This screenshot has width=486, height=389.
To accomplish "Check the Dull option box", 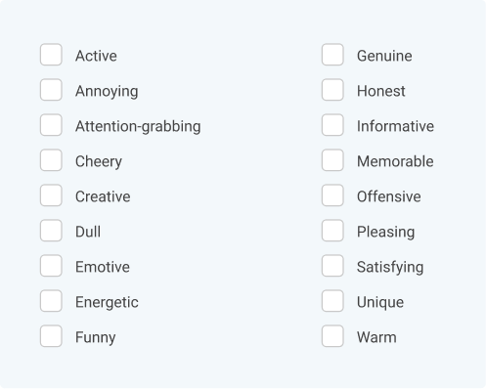I will pyautogui.click(x=51, y=231).
